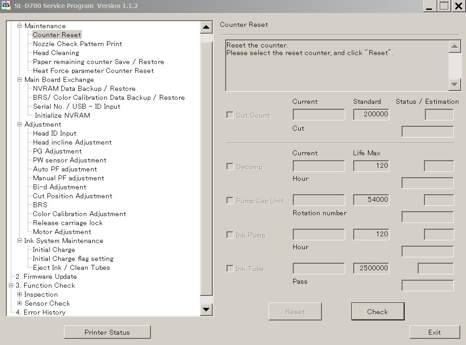Open Eject Ink / Clean Tubes
Viewport: 466px width, 345px height.
coord(71,268)
